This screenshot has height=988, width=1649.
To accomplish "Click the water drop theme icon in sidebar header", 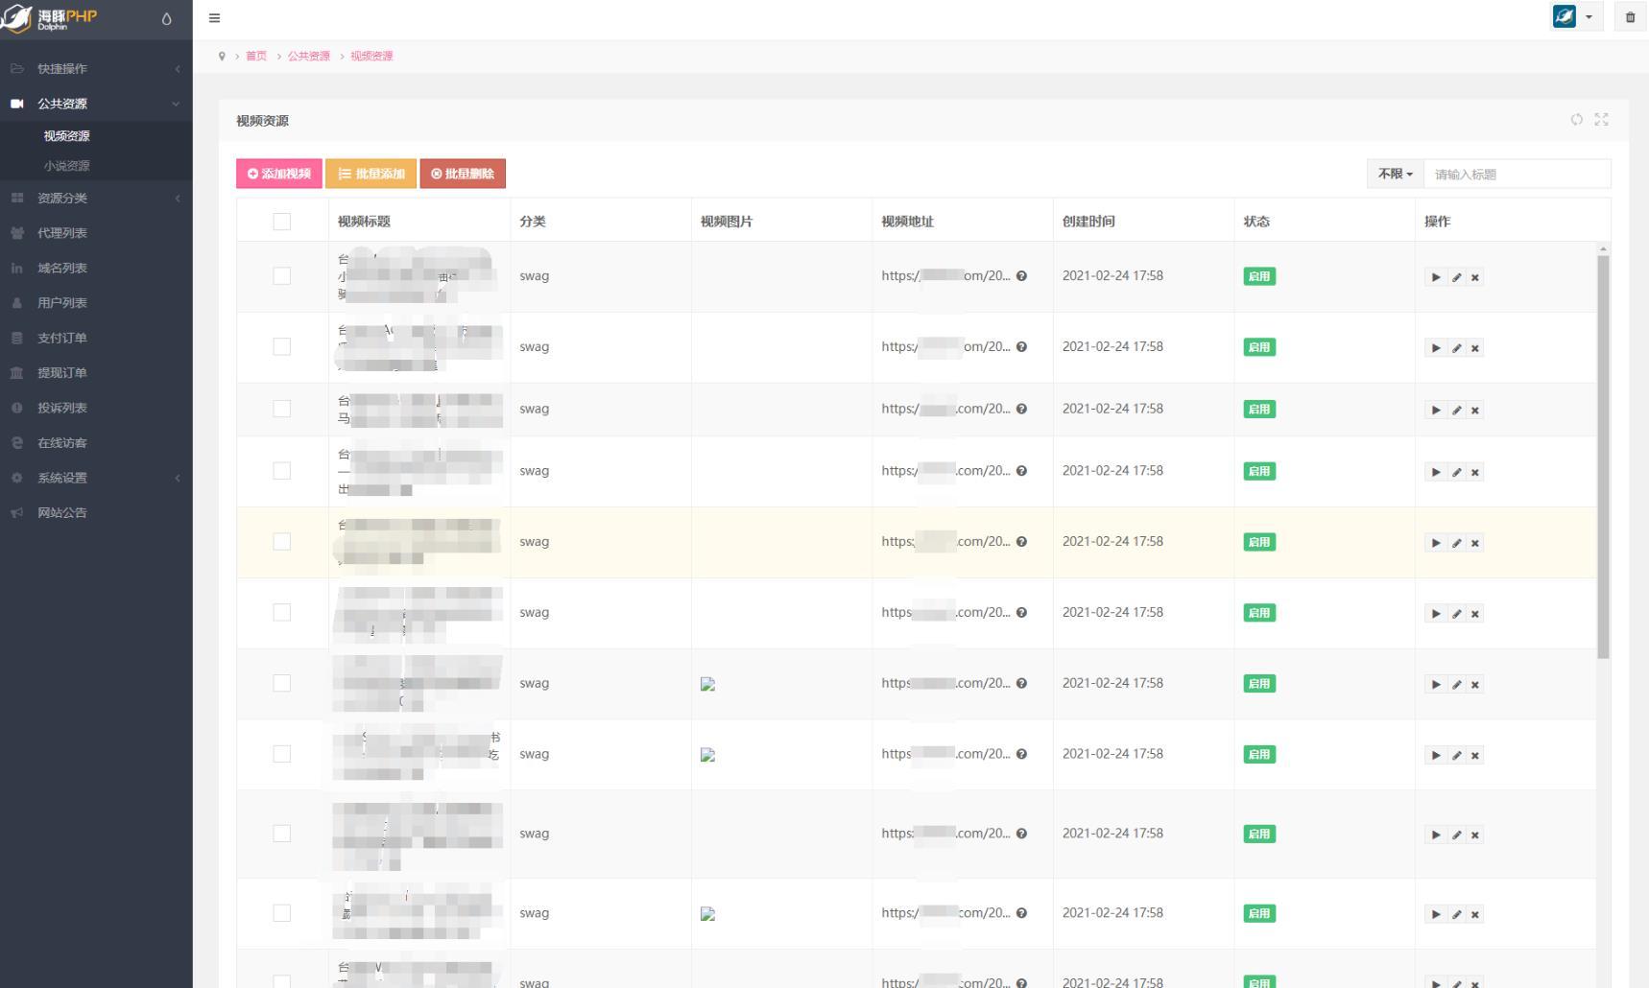I will [x=166, y=19].
